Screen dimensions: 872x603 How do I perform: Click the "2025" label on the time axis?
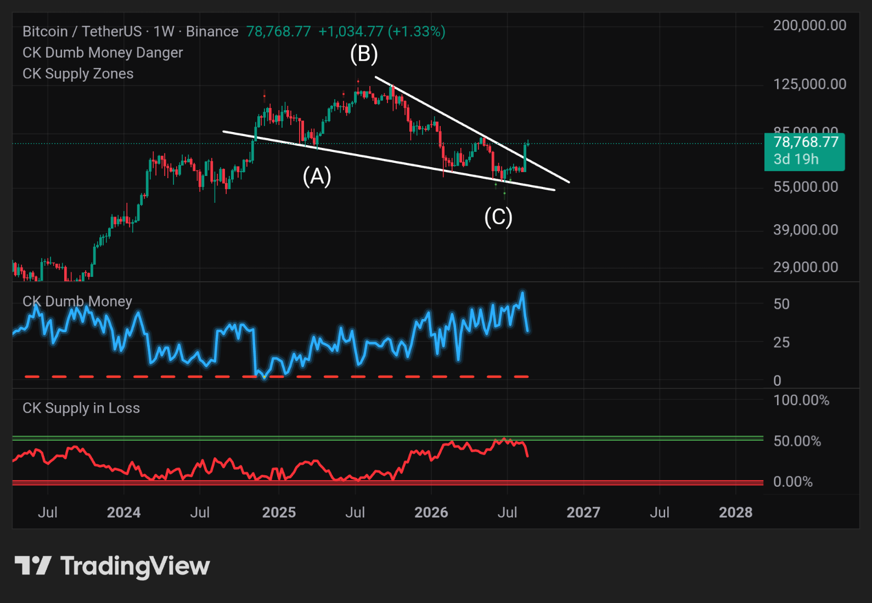tap(279, 513)
